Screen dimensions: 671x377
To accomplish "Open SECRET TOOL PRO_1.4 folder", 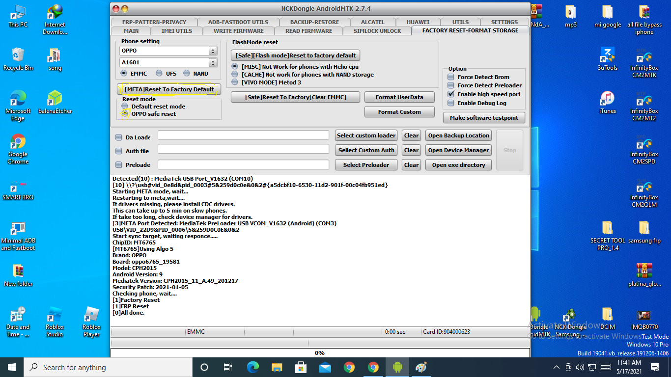I will [608, 236].
